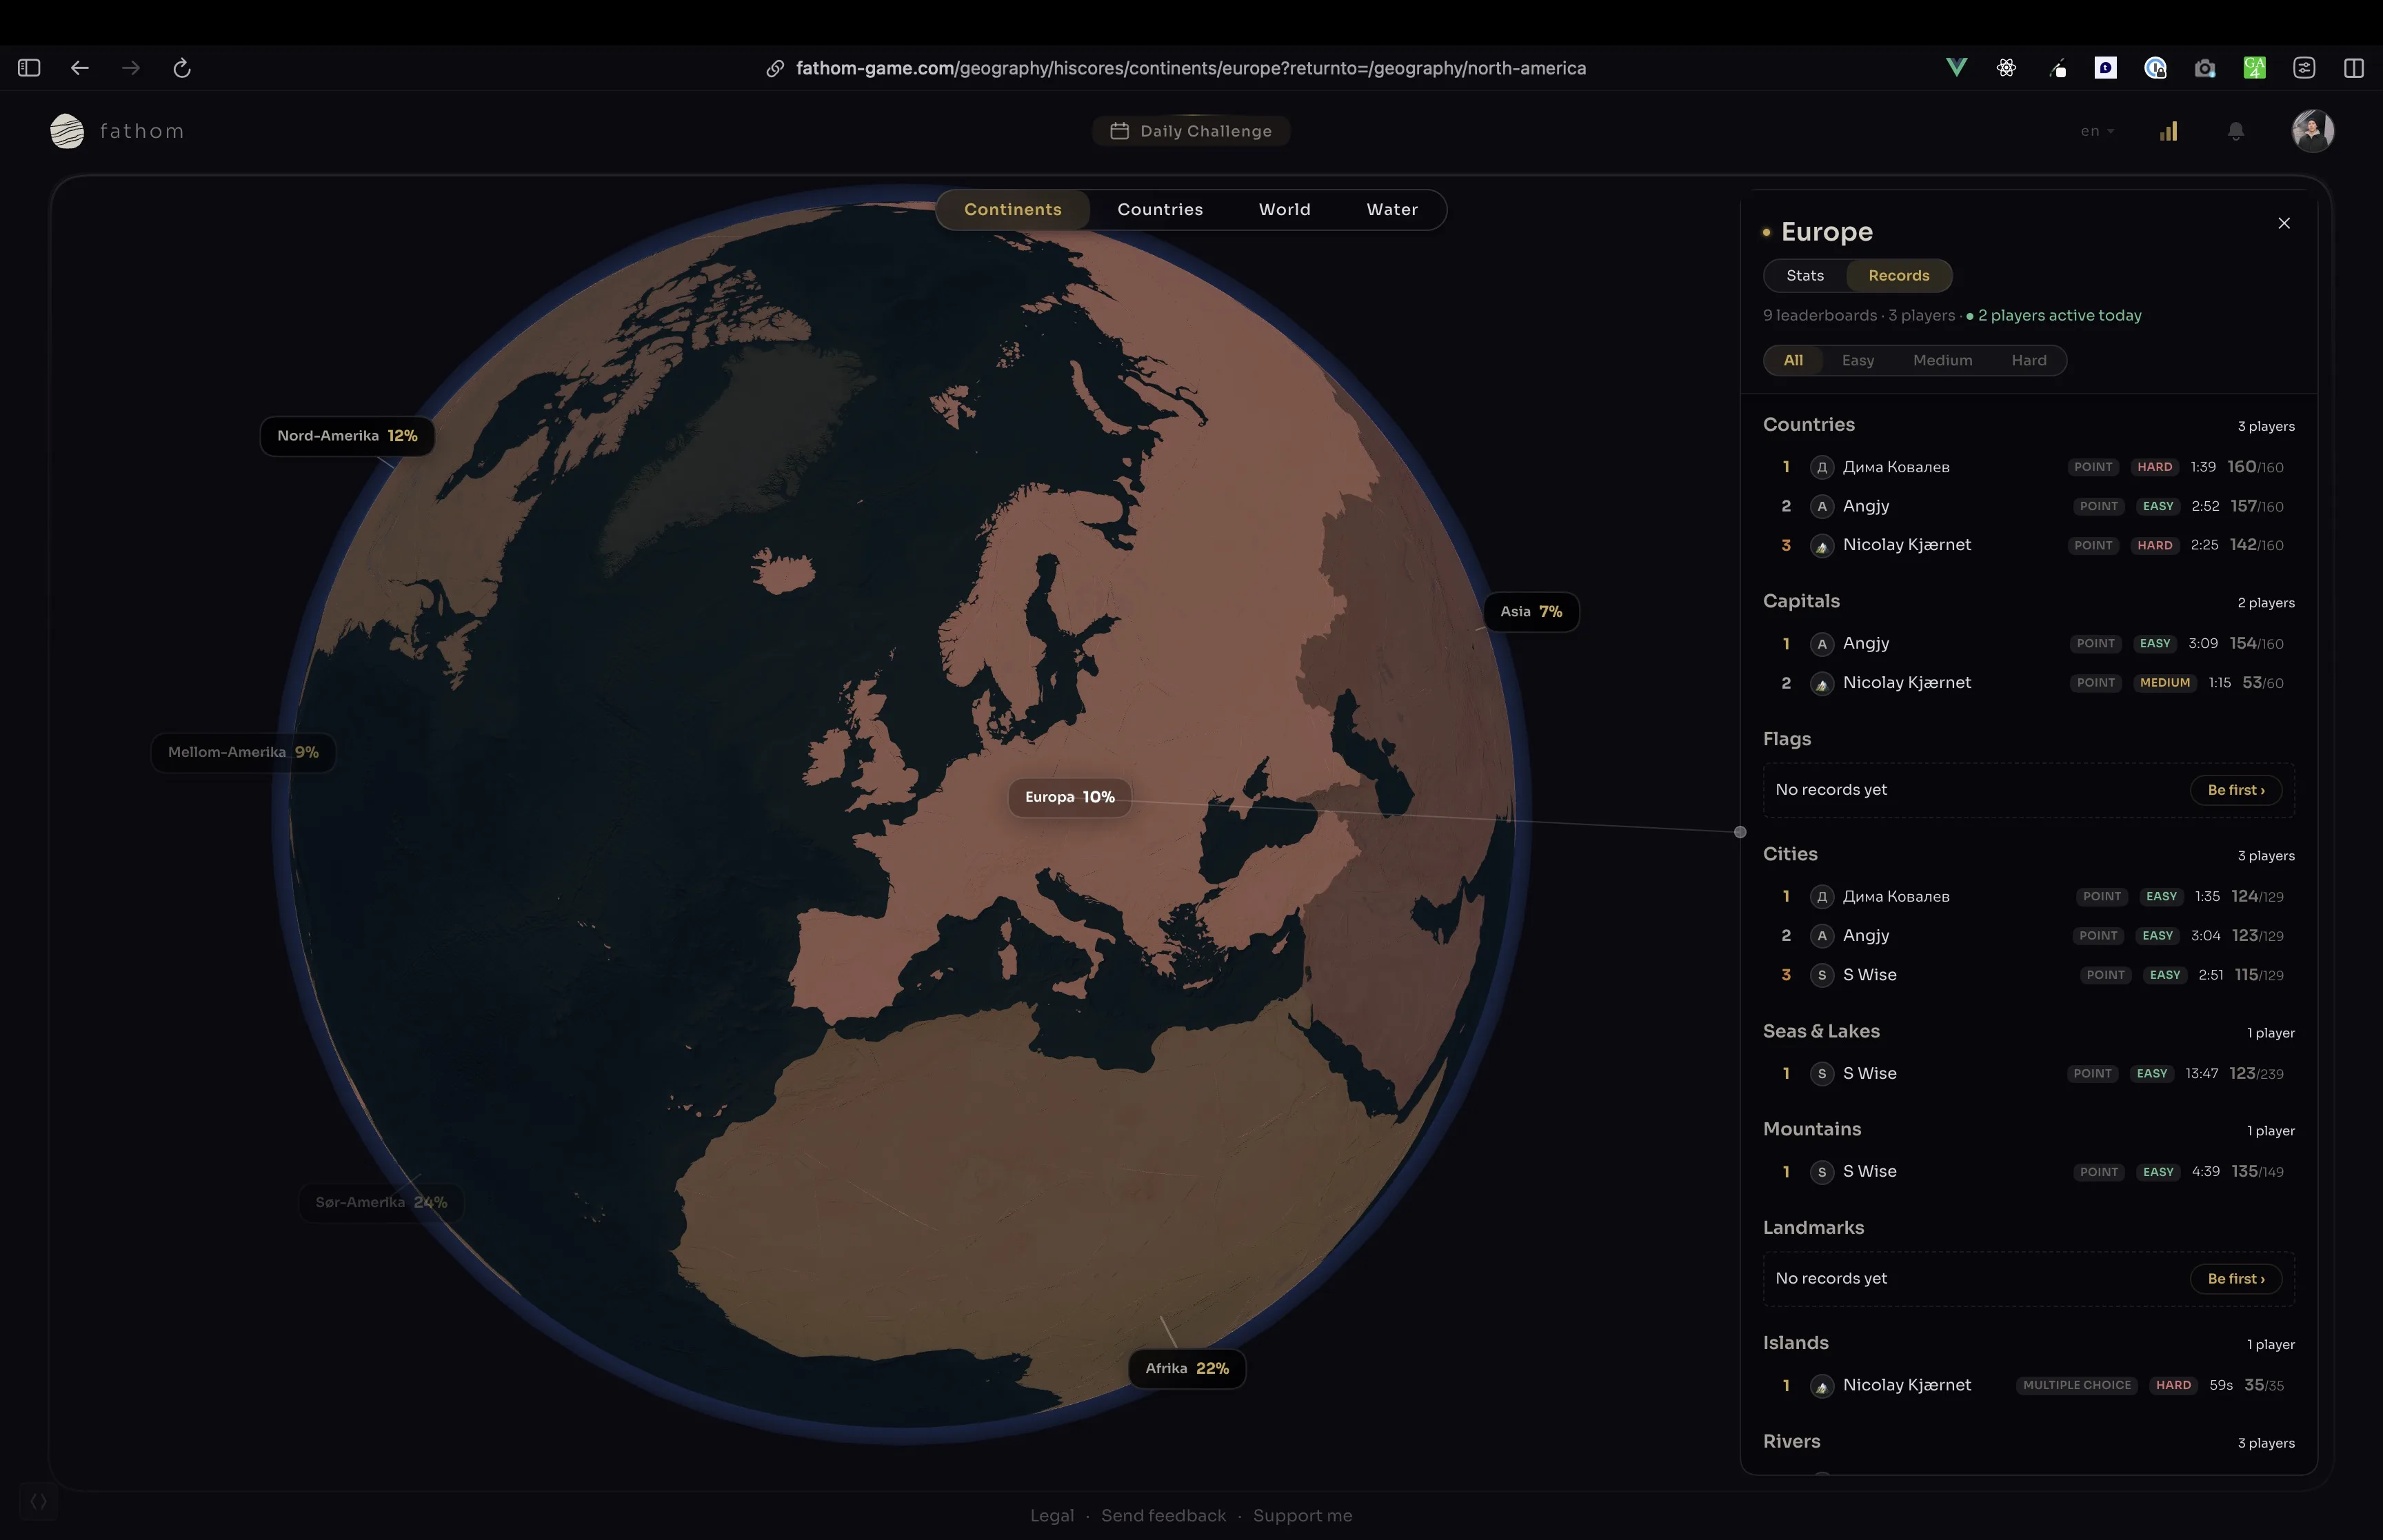
Task: Click the link icon in address bar
Action: pyautogui.click(x=775, y=68)
